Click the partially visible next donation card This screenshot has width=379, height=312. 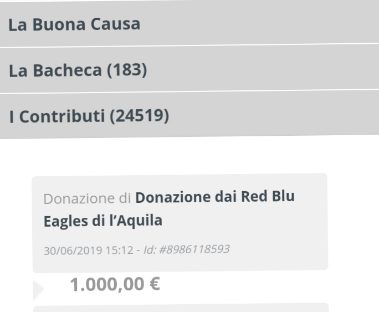(x=181, y=307)
